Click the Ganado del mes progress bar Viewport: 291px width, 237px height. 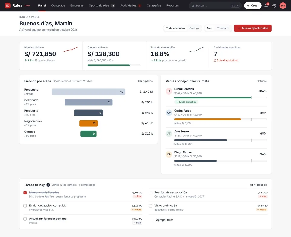[x=114, y=65]
